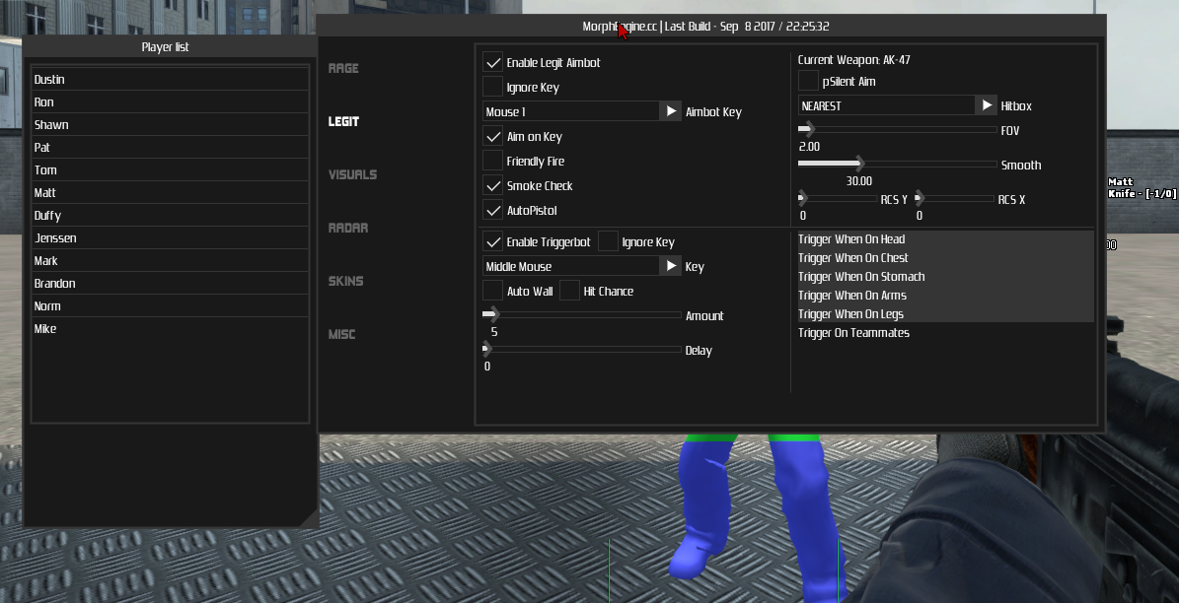Select Duffy in the Player list
1179x603 pixels.
tap(170, 216)
